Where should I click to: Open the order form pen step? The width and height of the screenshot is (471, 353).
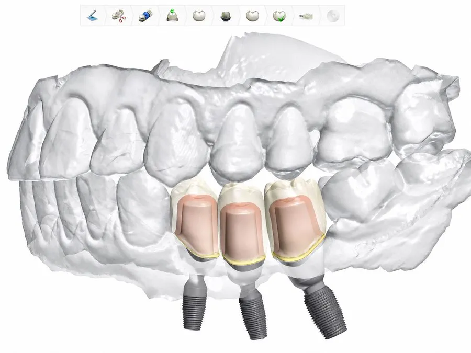point(92,15)
